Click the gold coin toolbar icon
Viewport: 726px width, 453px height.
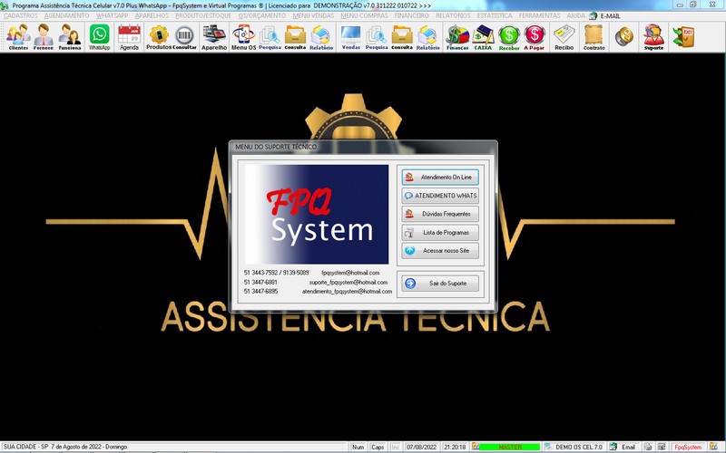624,36
